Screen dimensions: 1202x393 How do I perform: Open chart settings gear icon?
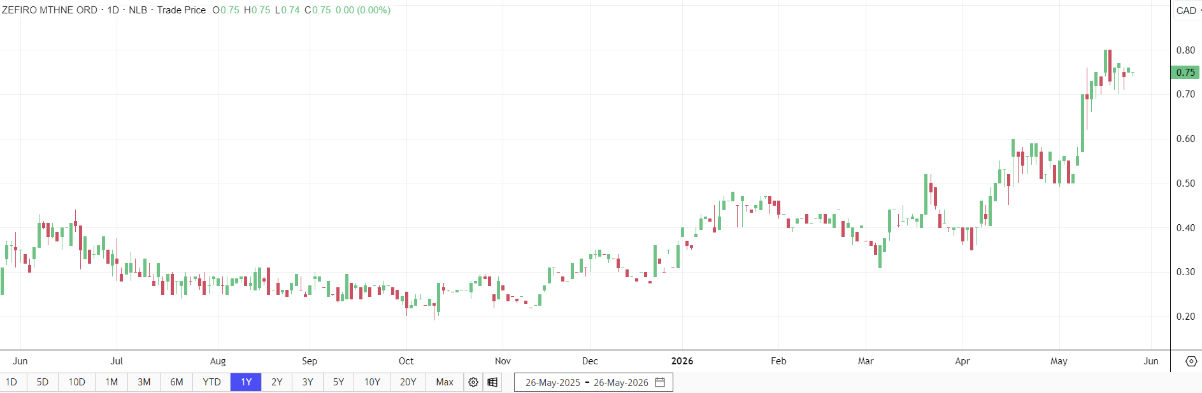pos(473,382)
